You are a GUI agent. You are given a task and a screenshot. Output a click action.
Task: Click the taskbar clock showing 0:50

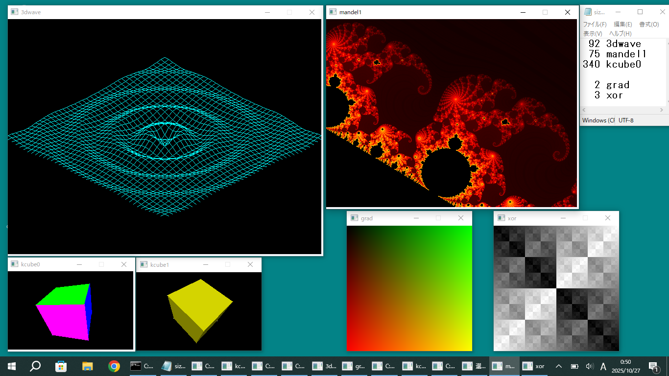point(625,366)
